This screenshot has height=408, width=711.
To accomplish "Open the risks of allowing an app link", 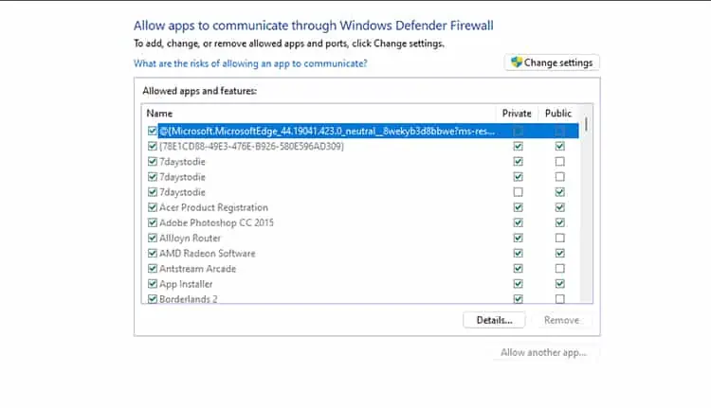I will click(x=250, y=63).
